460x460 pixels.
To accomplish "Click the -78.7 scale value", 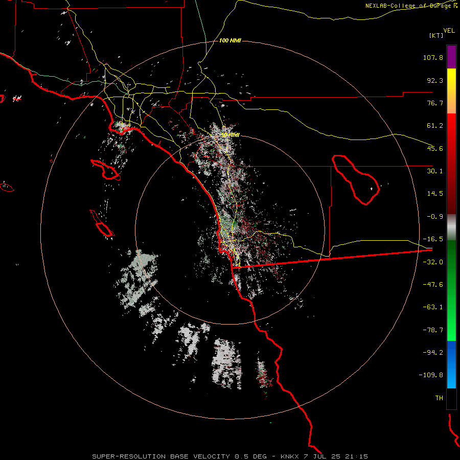I will tap(433, 330).
